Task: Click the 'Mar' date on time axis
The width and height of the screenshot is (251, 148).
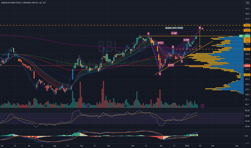Action: coord(237,146)
